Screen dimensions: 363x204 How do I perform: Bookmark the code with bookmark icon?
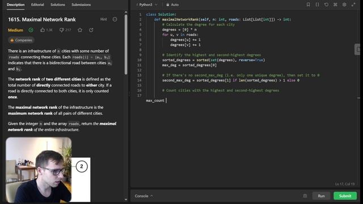point(308,5)
